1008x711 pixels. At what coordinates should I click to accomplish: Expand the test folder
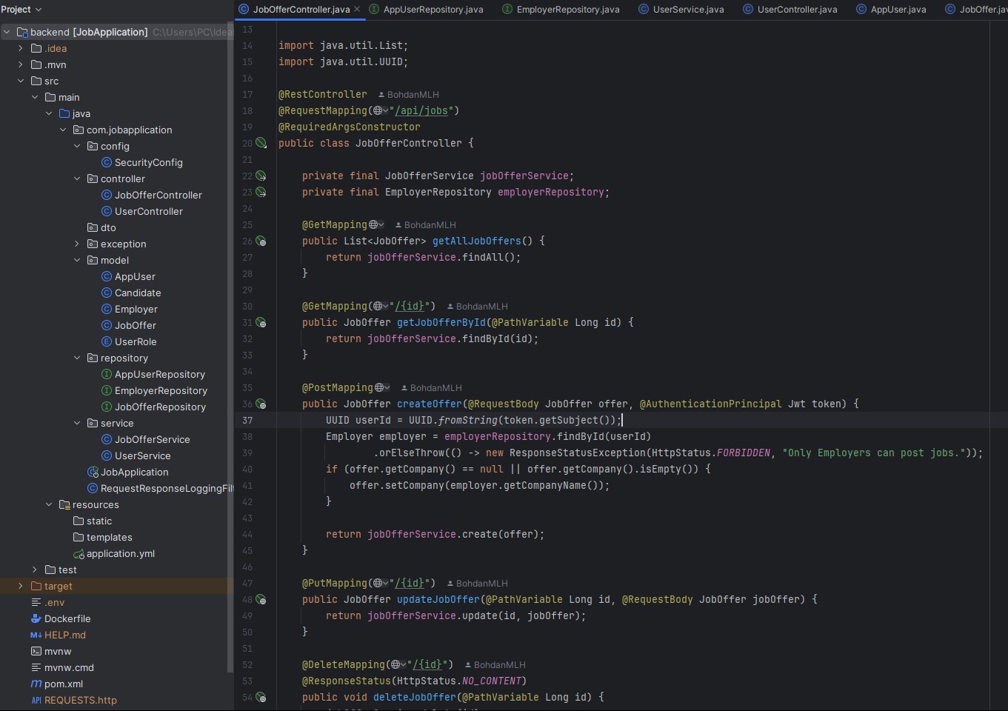(x=34, y=570)
